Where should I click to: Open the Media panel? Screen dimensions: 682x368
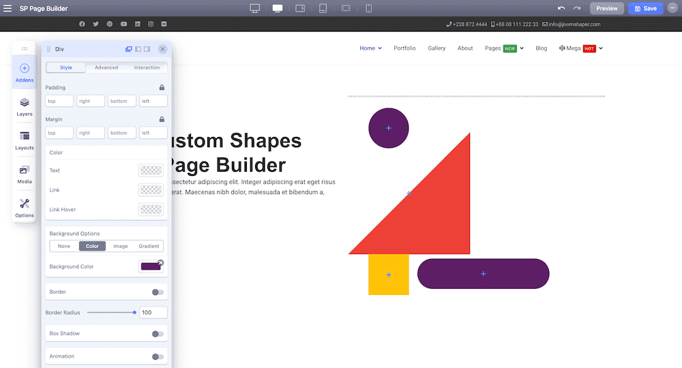coord(25,174)
